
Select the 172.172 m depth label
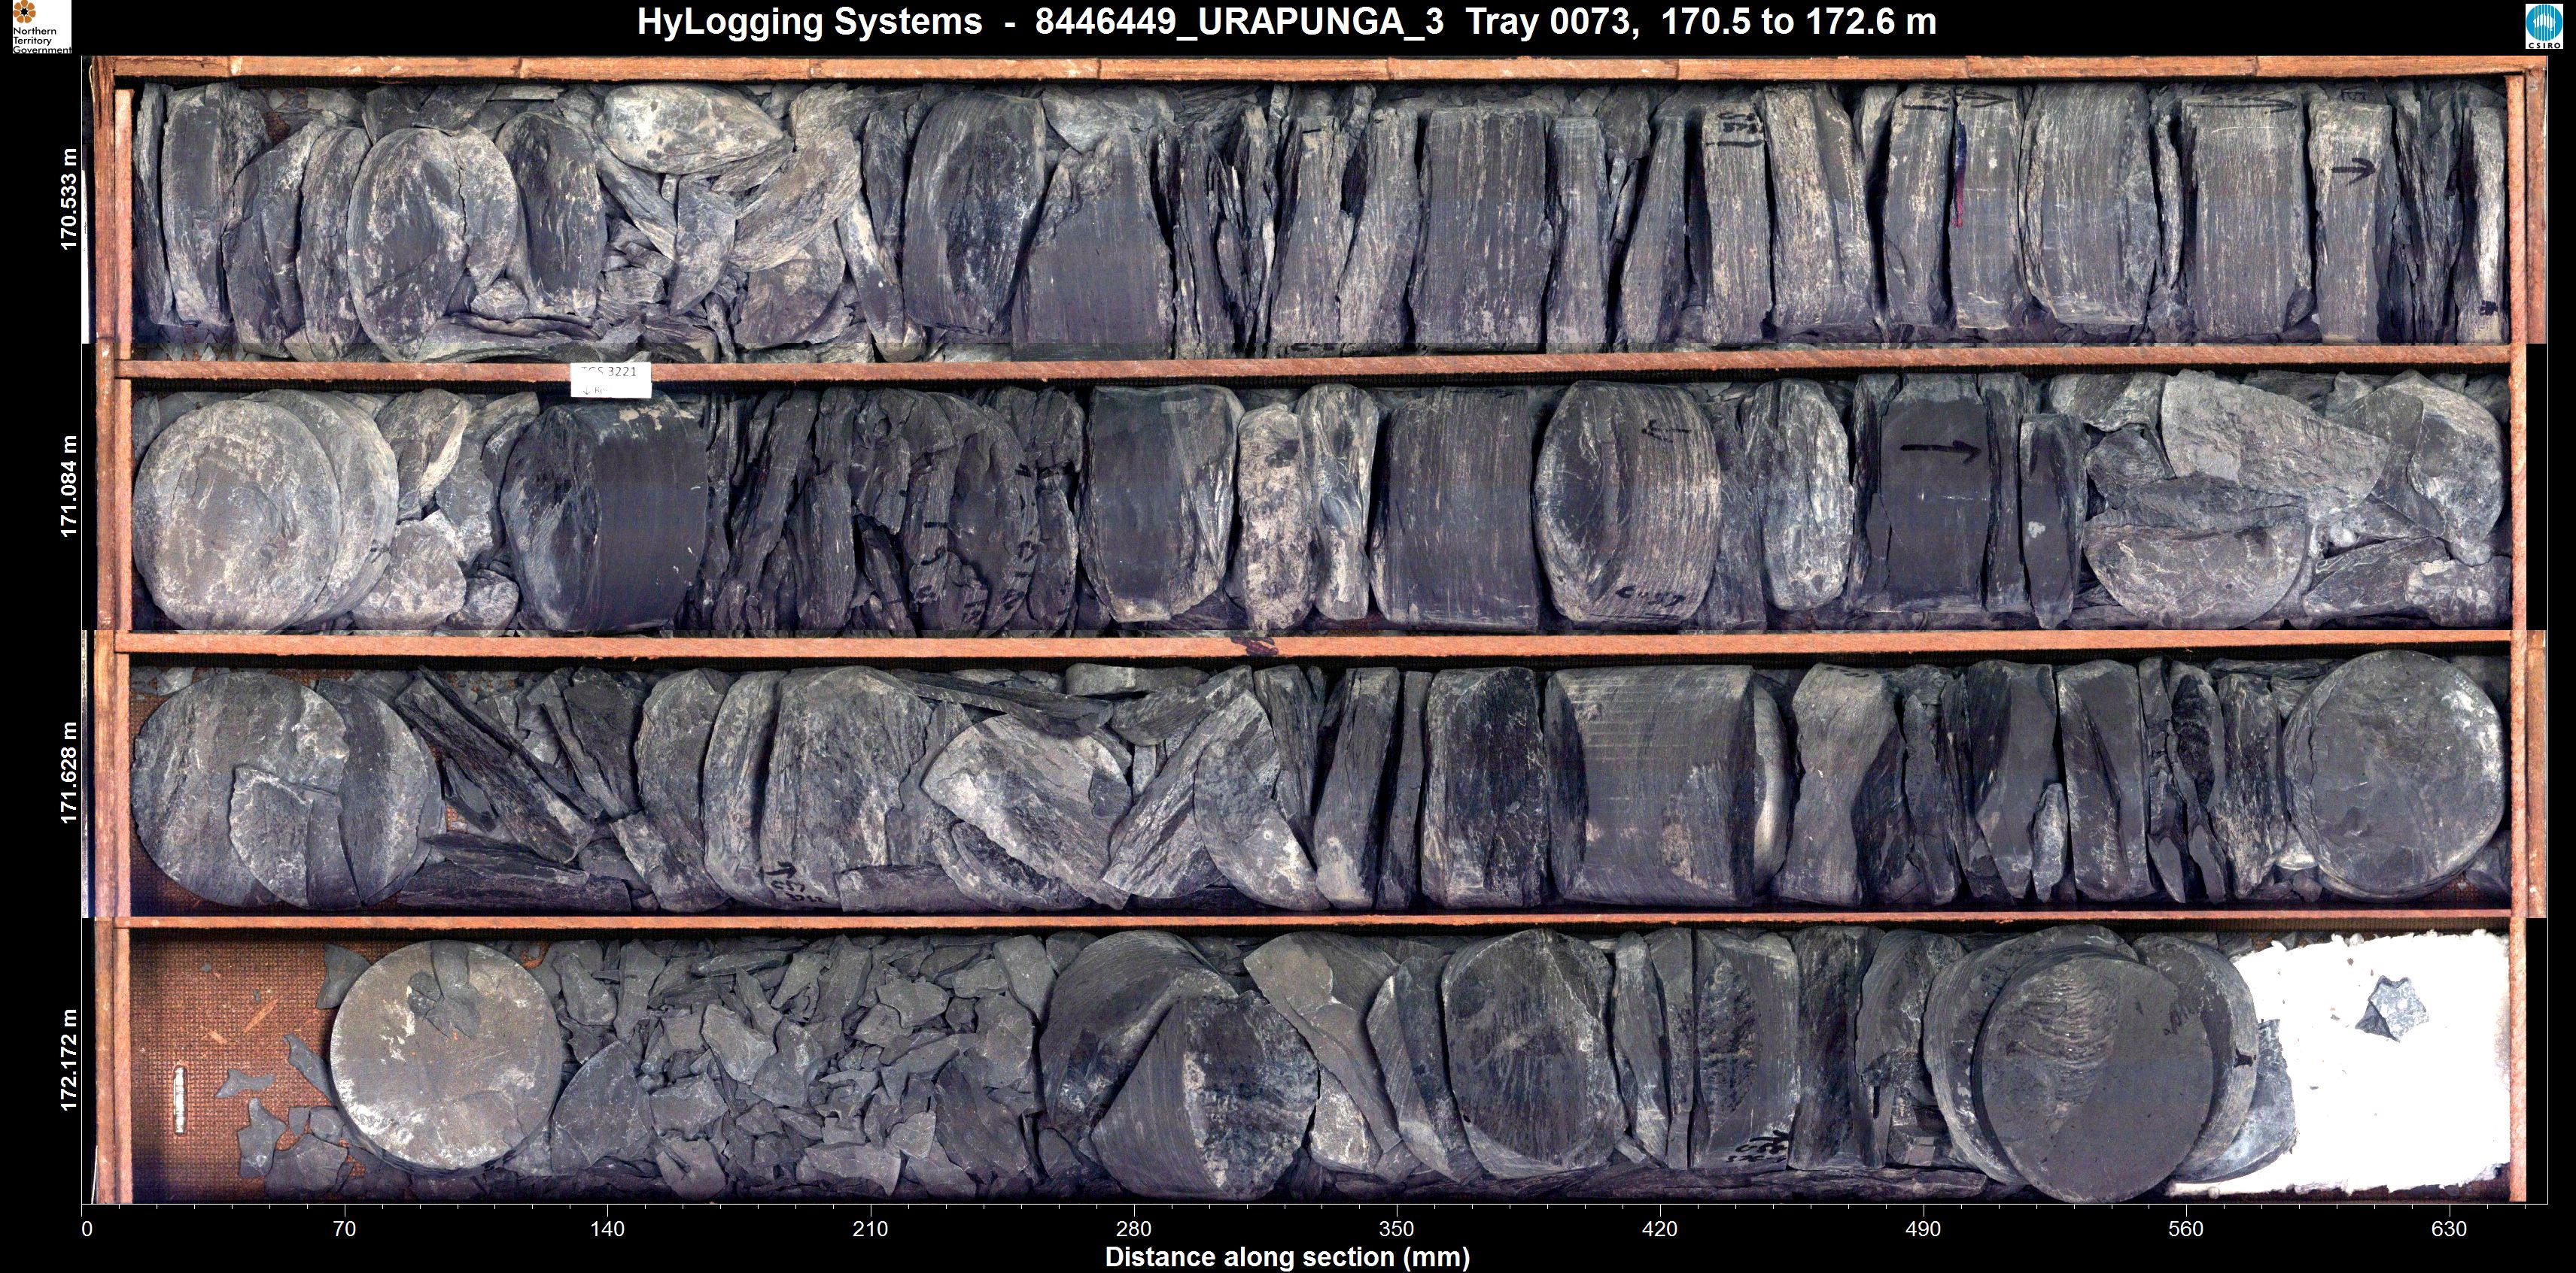(x=68, y=1059)
